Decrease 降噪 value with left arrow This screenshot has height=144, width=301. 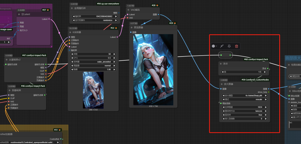point(72,69)
